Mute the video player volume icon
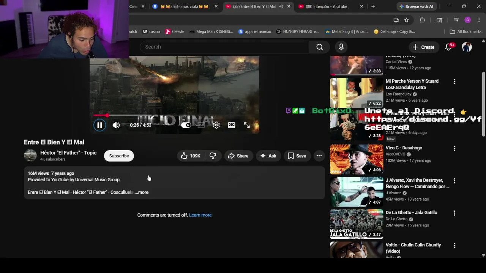This screenshot has height=273, width=486. (116, 125)
